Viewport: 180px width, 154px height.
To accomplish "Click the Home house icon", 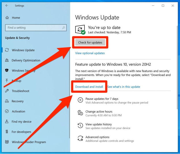I will click(7, 18).
